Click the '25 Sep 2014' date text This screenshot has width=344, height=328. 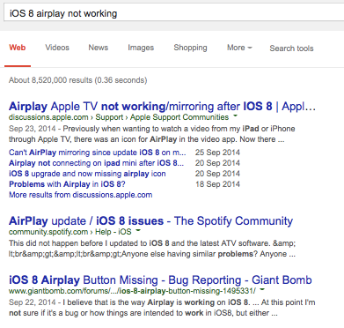click(x=217, y=153)
